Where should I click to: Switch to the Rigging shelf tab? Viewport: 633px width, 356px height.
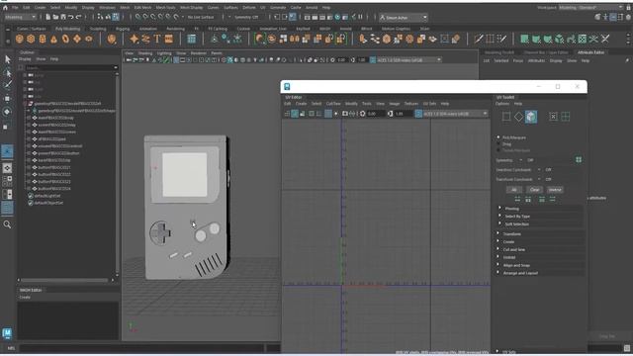coord(123,29)
